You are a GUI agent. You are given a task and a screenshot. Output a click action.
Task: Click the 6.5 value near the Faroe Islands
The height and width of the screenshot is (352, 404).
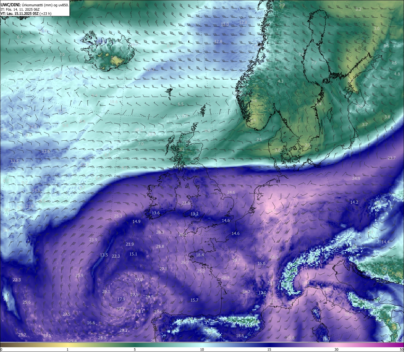[181, 104]
